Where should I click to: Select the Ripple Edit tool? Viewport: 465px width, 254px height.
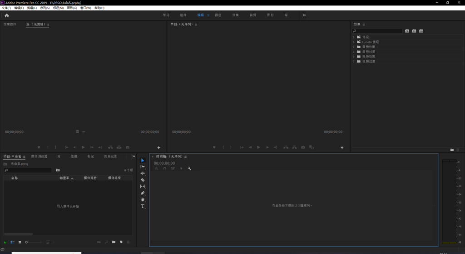(x=143, y=173)
